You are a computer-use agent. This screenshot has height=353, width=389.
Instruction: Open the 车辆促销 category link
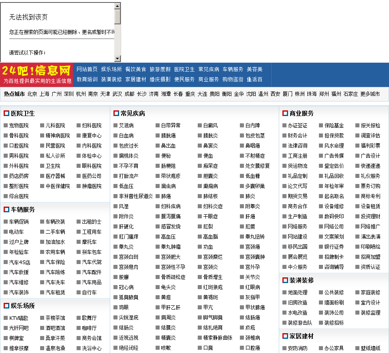(x=19, y=222)
